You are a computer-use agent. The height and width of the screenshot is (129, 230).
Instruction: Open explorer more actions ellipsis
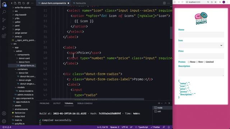32,3
